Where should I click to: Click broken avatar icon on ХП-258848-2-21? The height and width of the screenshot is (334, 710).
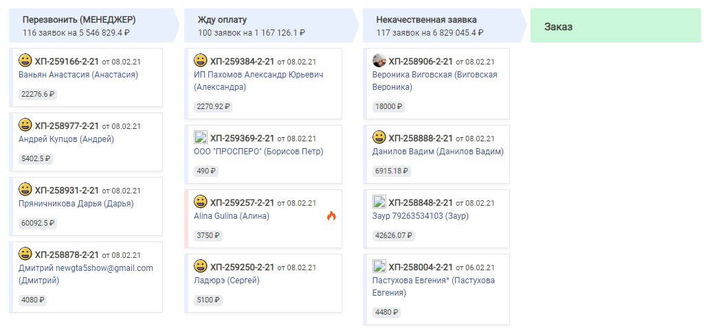379,202
